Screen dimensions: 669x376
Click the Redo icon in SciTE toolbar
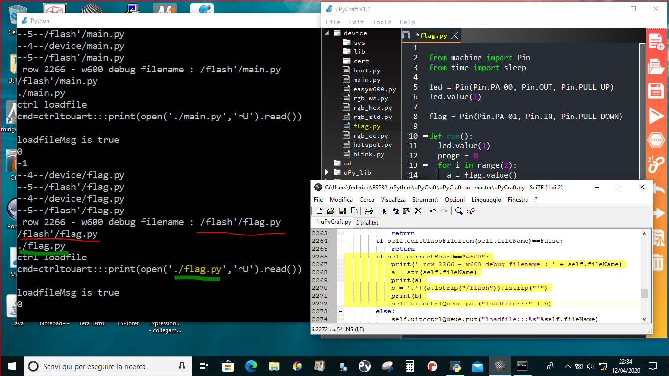tap(444, 211)
